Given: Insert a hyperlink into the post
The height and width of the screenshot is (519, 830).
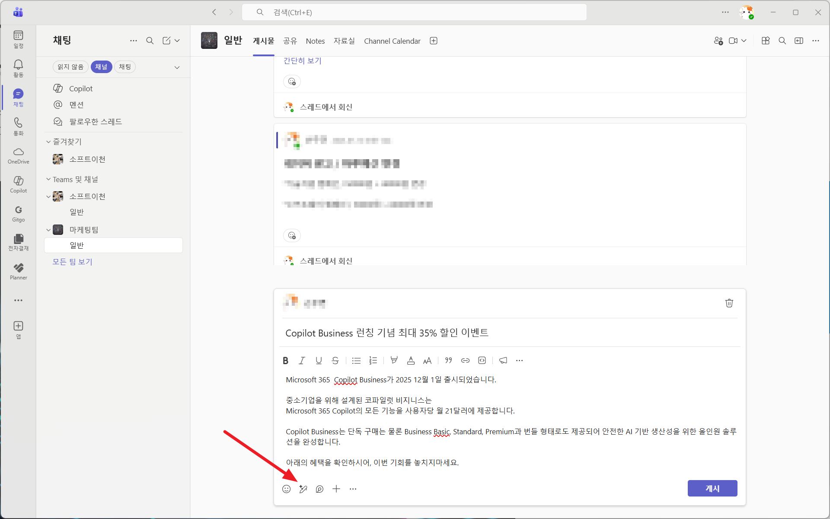Looking at the screenshot, I should coord(465,360).
